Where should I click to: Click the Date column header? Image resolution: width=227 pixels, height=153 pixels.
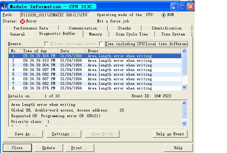click(72, 51)
